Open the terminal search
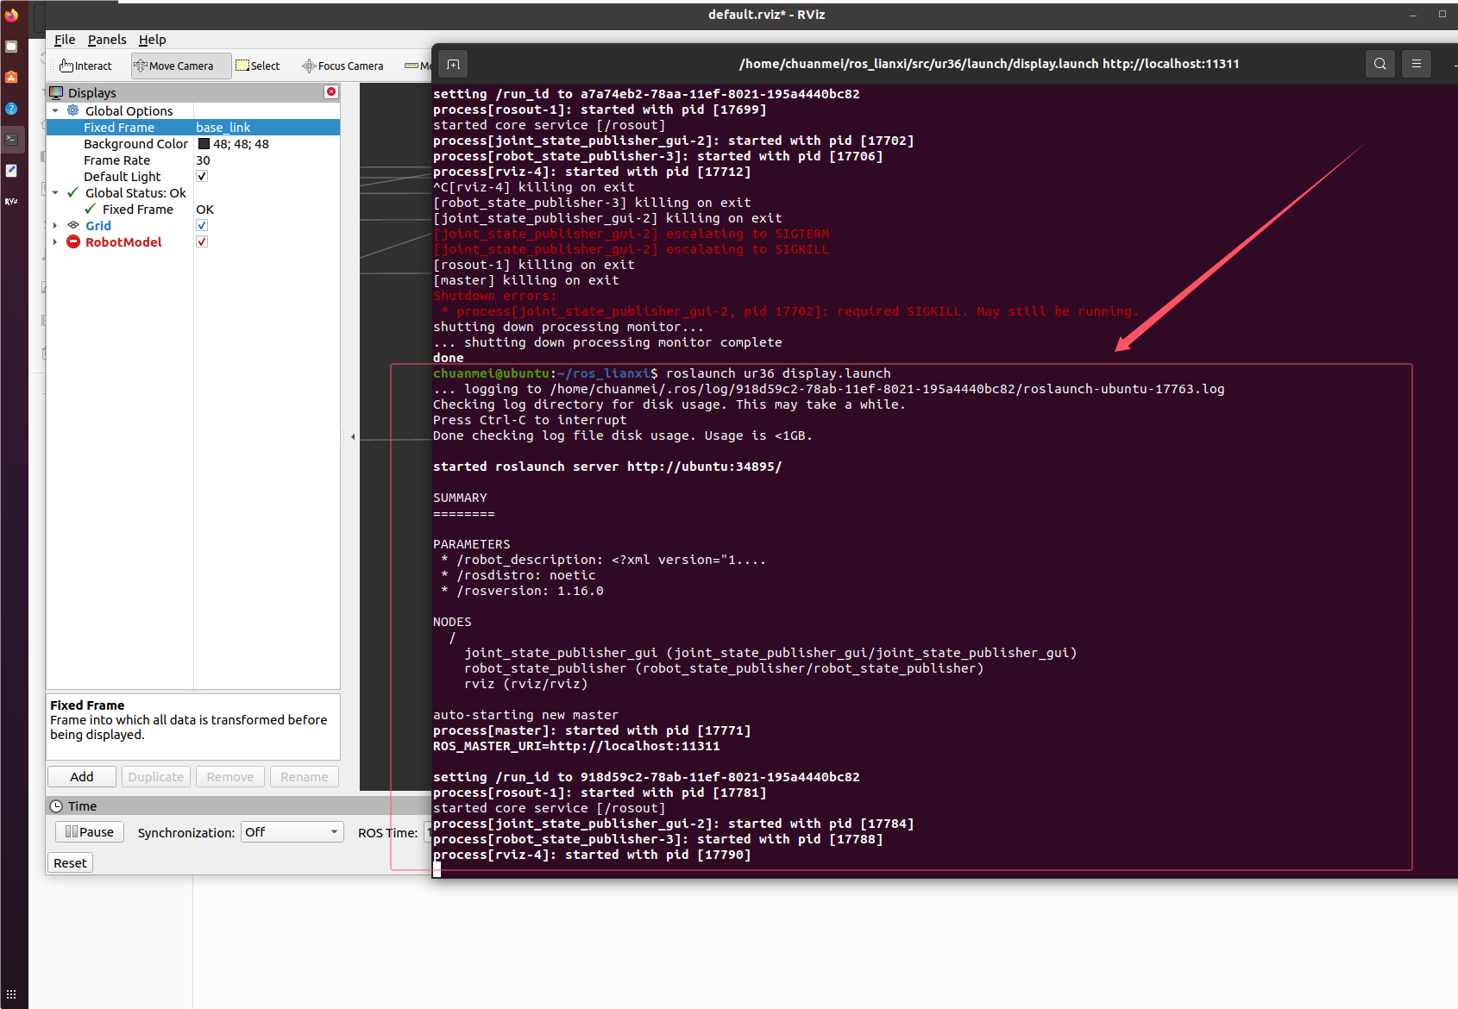Image resolution: width=1458 pixels, height=1009 pixels. click(1379, 63)
